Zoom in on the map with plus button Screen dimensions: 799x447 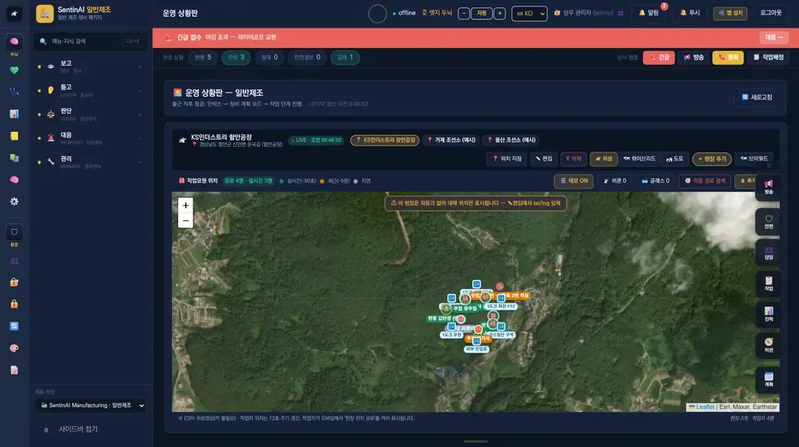(x=185, y=205)
